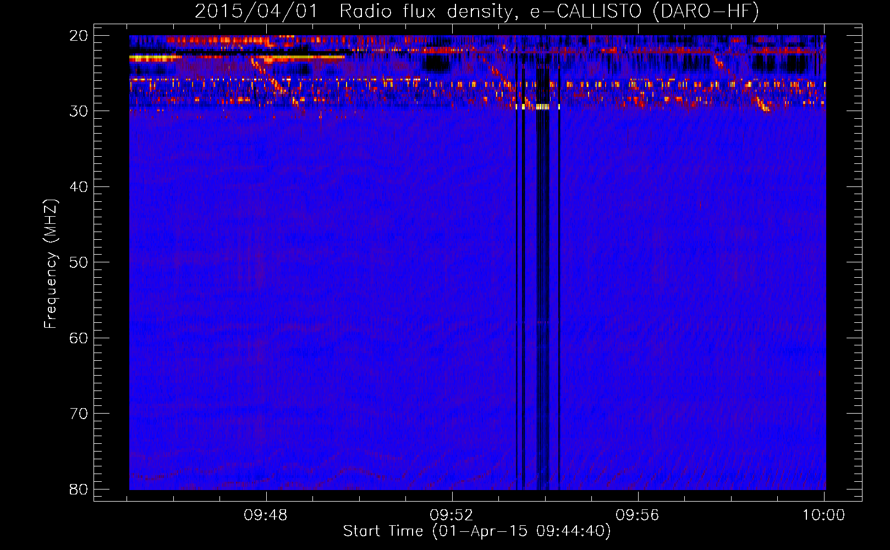Click the 80 MHz frequency tick label

pyautogui.click(x=79, y=489)
